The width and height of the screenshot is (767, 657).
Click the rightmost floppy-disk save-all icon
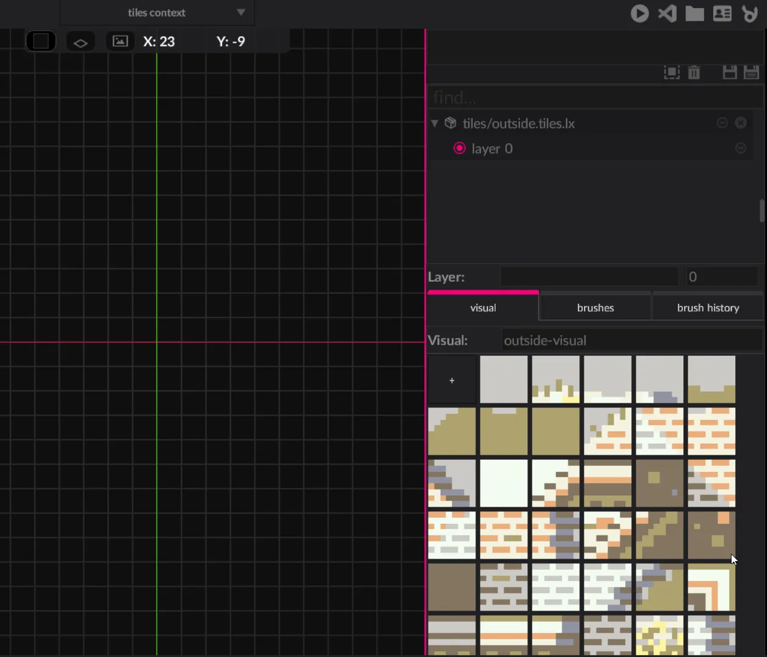pyautogui.click(x=751, y=73)
